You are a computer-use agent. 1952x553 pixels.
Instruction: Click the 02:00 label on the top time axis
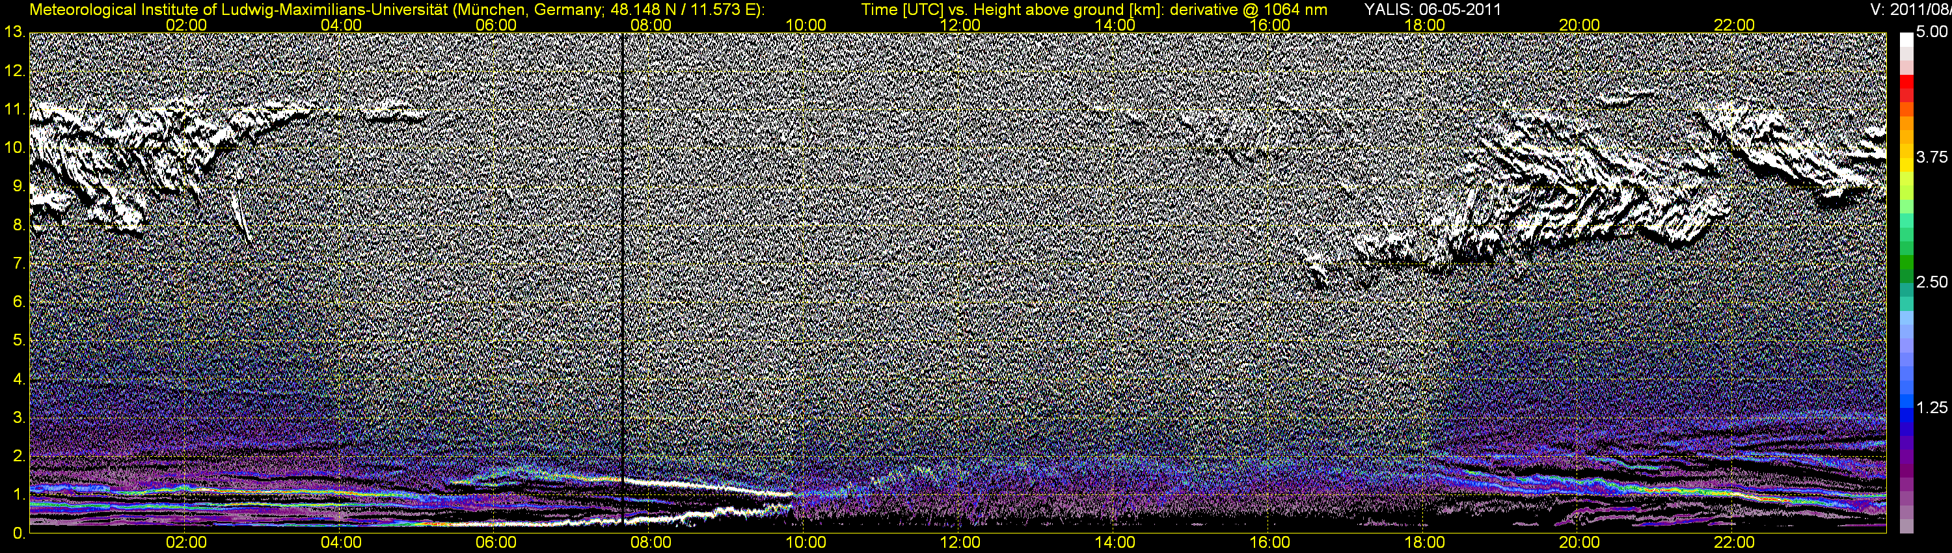click(186, 25)
